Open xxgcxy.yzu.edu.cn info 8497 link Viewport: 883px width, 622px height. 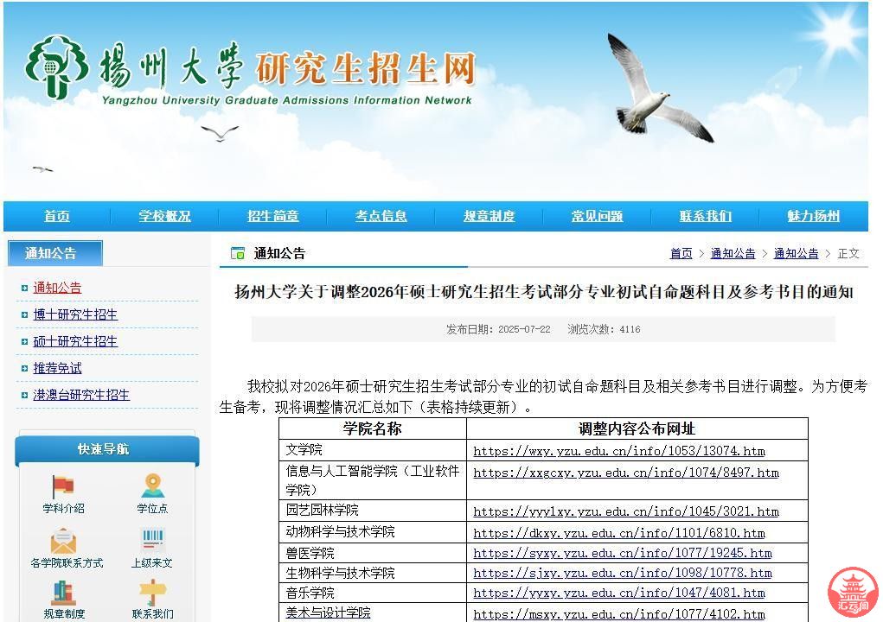625,473
